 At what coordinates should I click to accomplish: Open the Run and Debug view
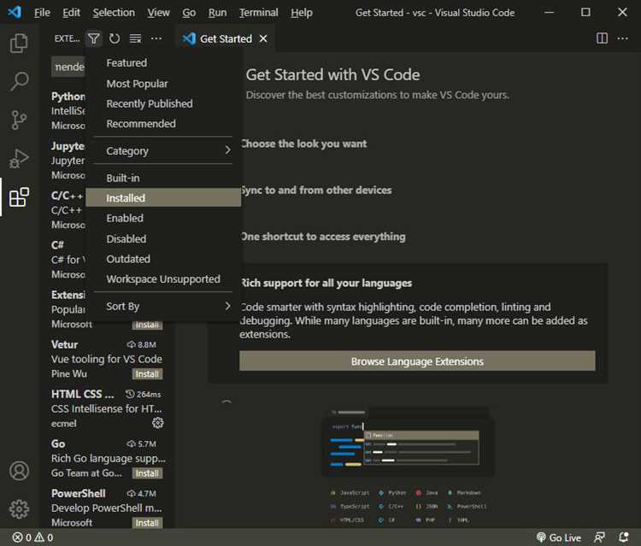pos(19,159)
